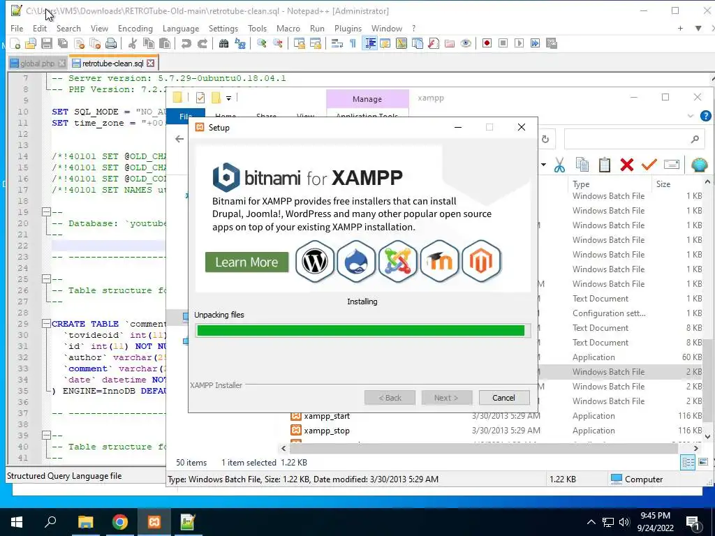This screenshot has height=536, width=715.
Task: Toggle the Indent Guide toolbar button
Action: click(x=370, y=43)
